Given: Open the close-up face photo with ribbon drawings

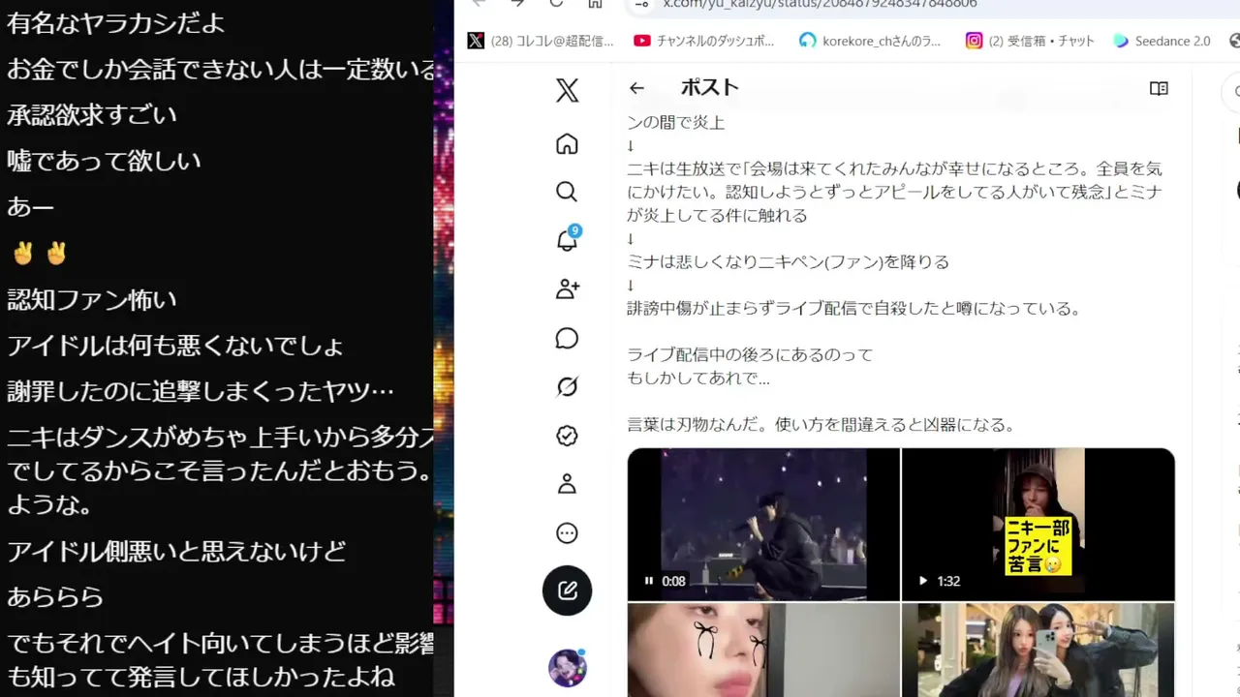Looking at the screenshot, I should click(763, 651).
